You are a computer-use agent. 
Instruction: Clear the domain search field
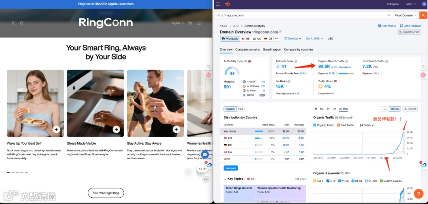pos(389,15)
